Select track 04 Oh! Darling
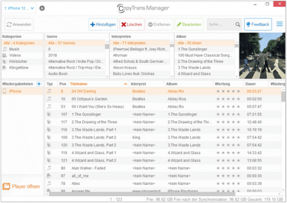 tap(163, 91)
